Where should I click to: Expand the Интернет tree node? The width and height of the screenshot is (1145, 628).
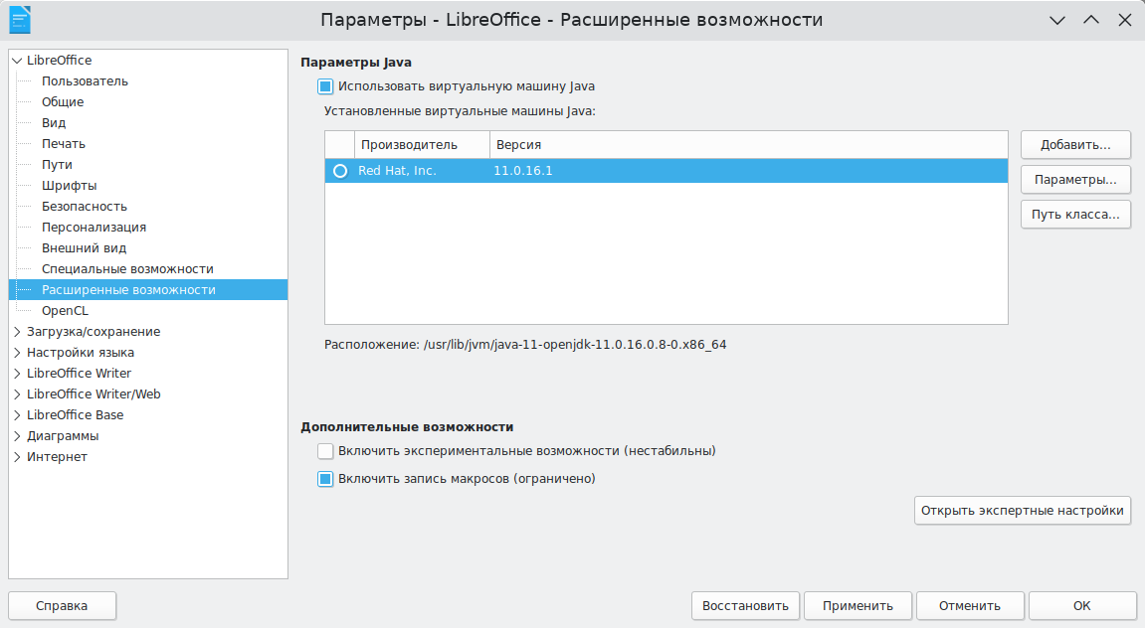point(17,457)
